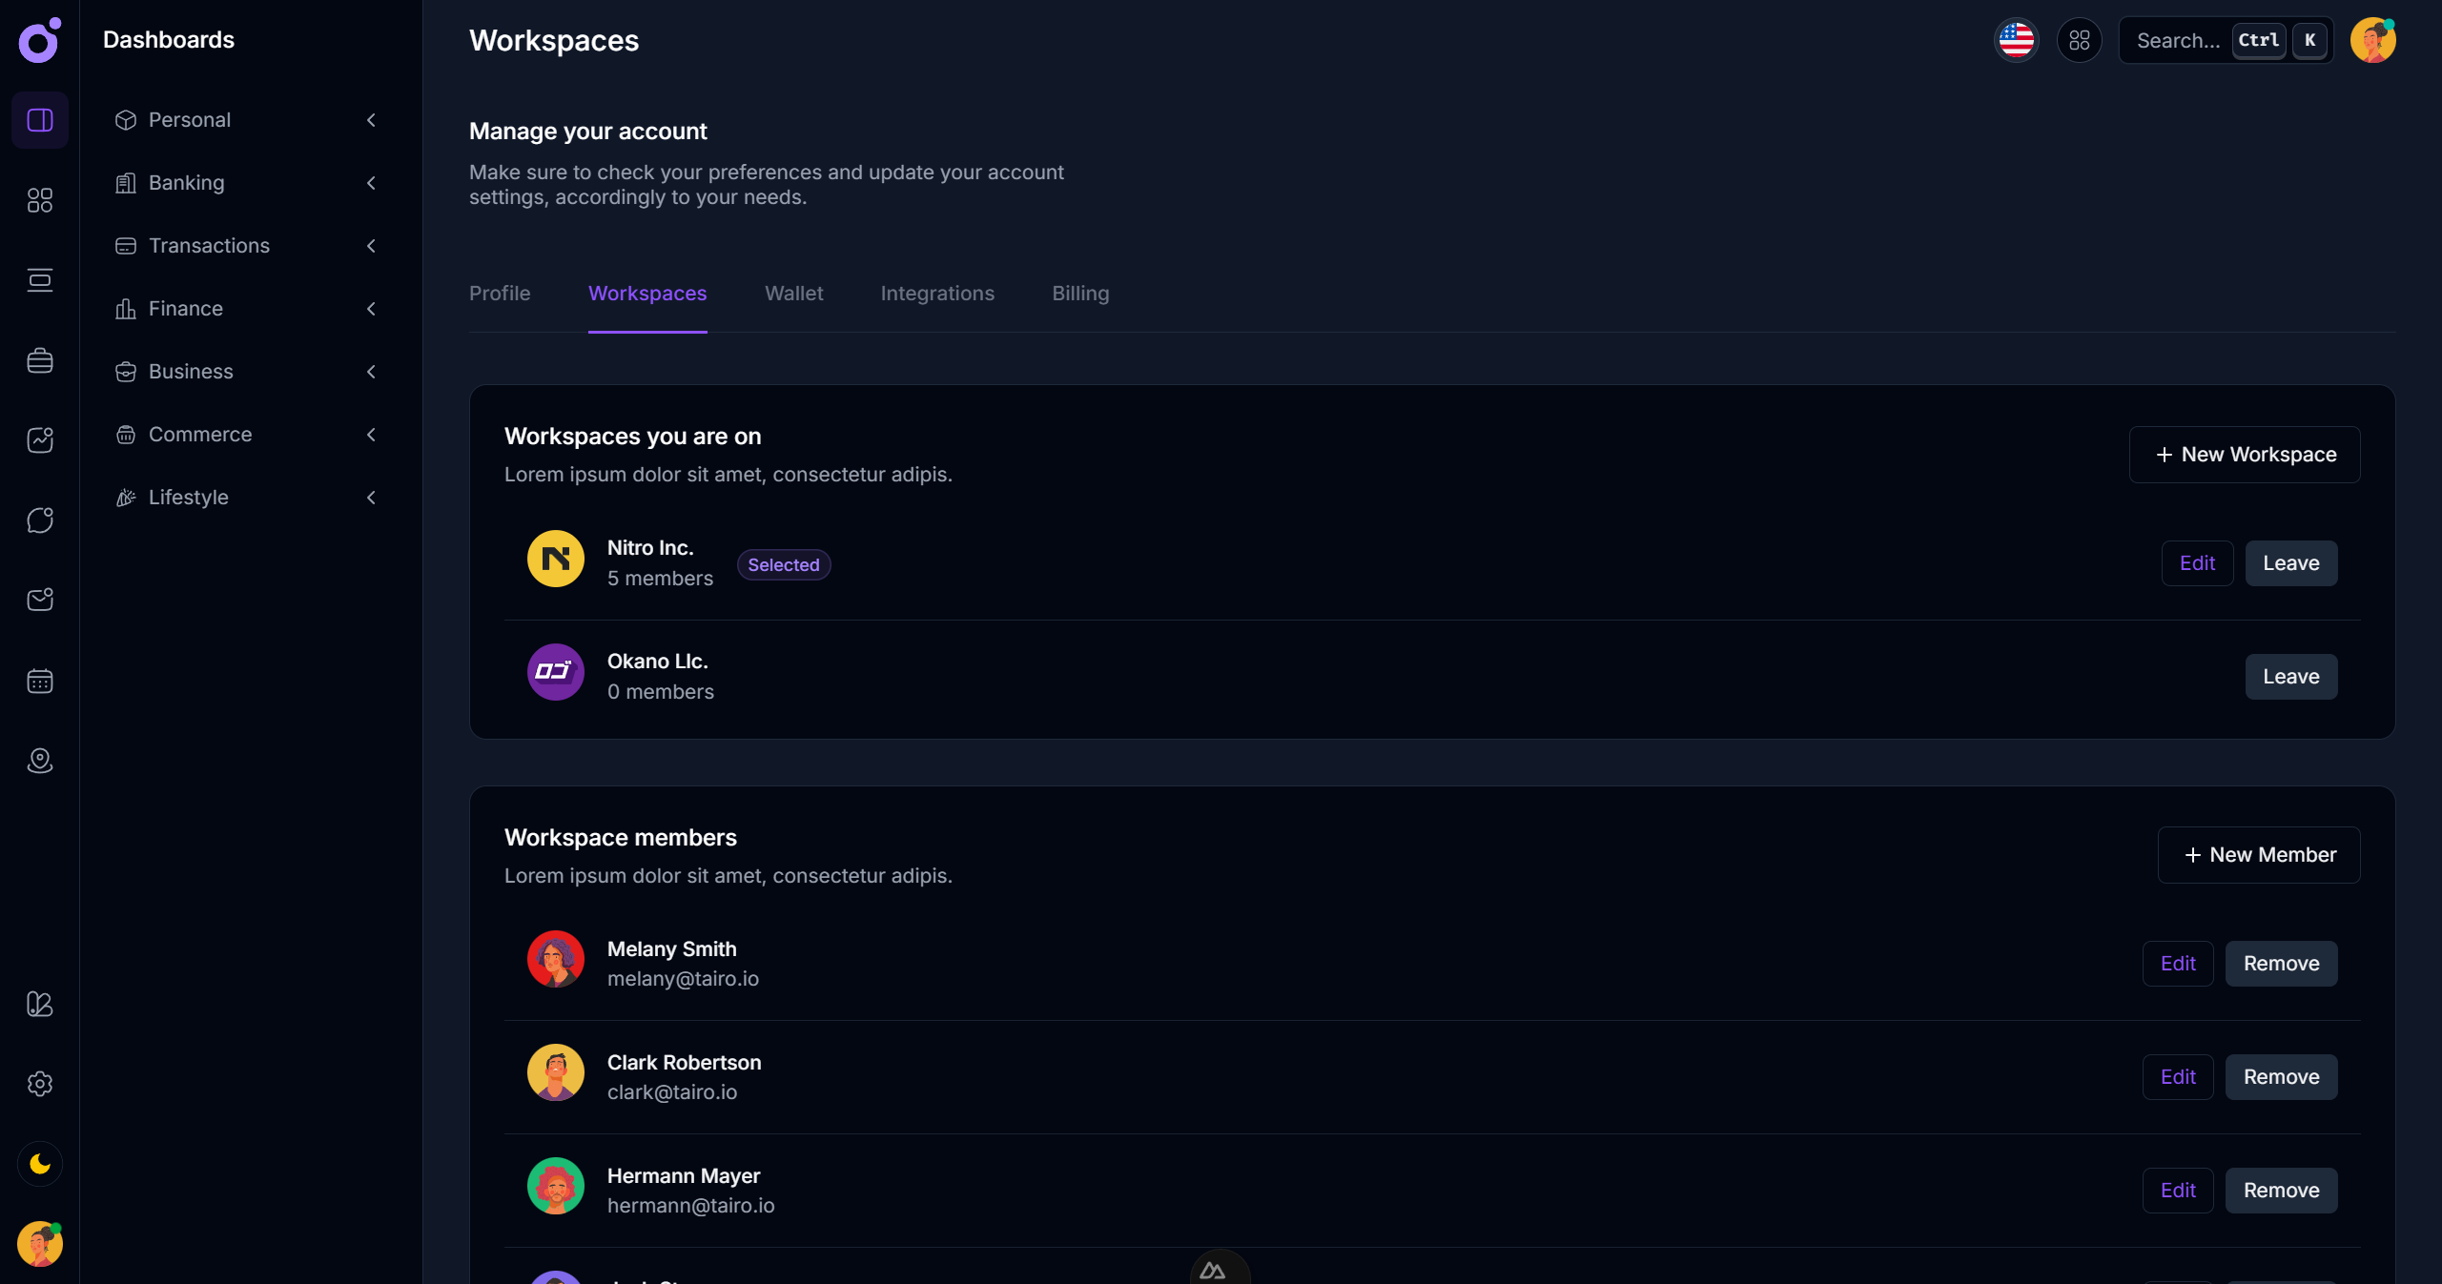
Task: Open the settings gear at sidebar bottom
Action: click(39, 1084)
